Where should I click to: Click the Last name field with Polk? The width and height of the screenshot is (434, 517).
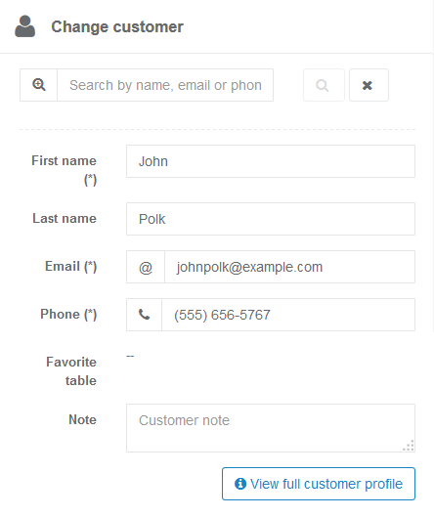pos(271,219)
